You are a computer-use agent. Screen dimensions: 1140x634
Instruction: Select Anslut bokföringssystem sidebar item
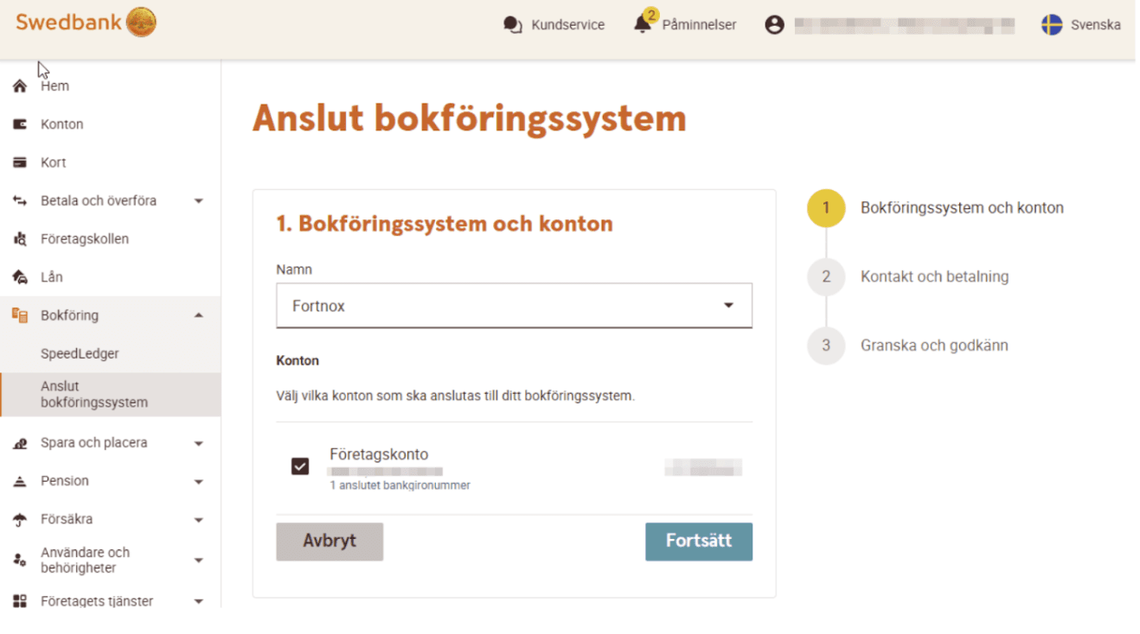(110, 395)
